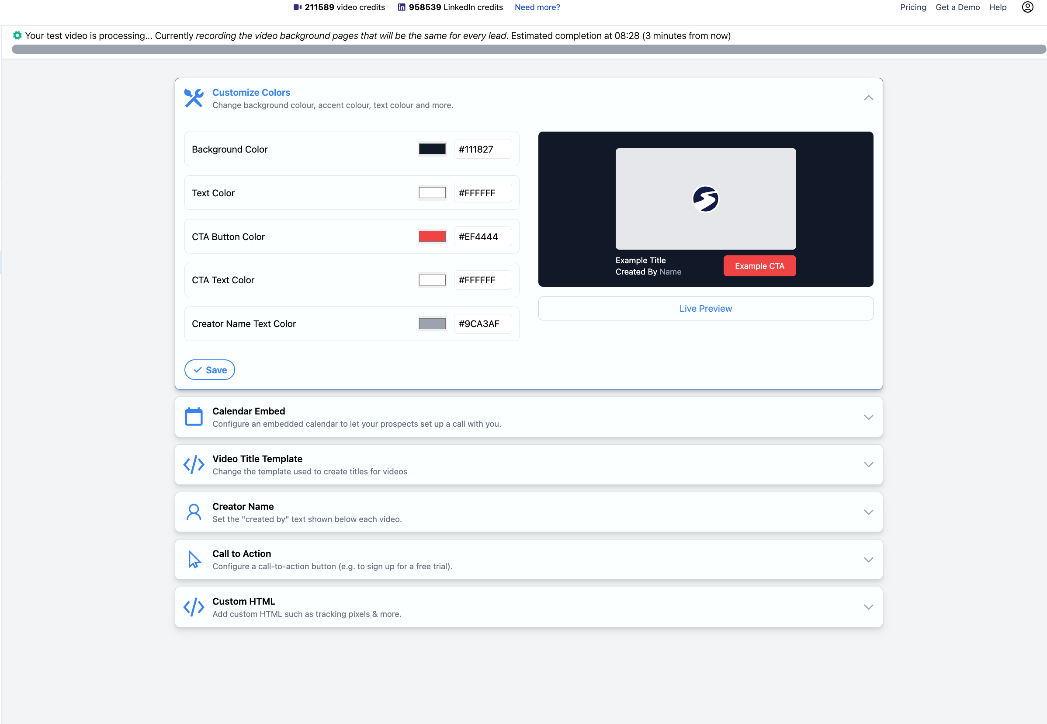Click the Creator Name person icon
Image resolution: width=1047 pixels, height=724 pixels.
click(194, 512)
